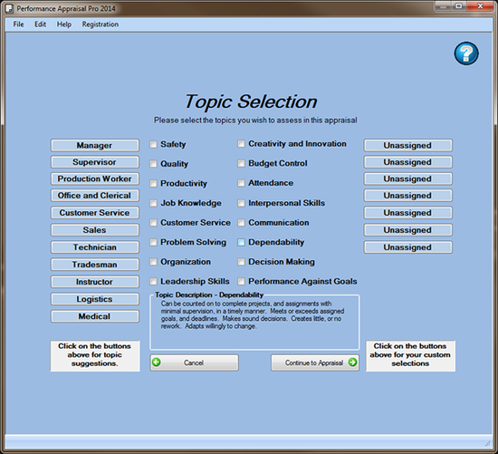
Task: Select the Customer Service role button
Action: click(x=95, y=213)
